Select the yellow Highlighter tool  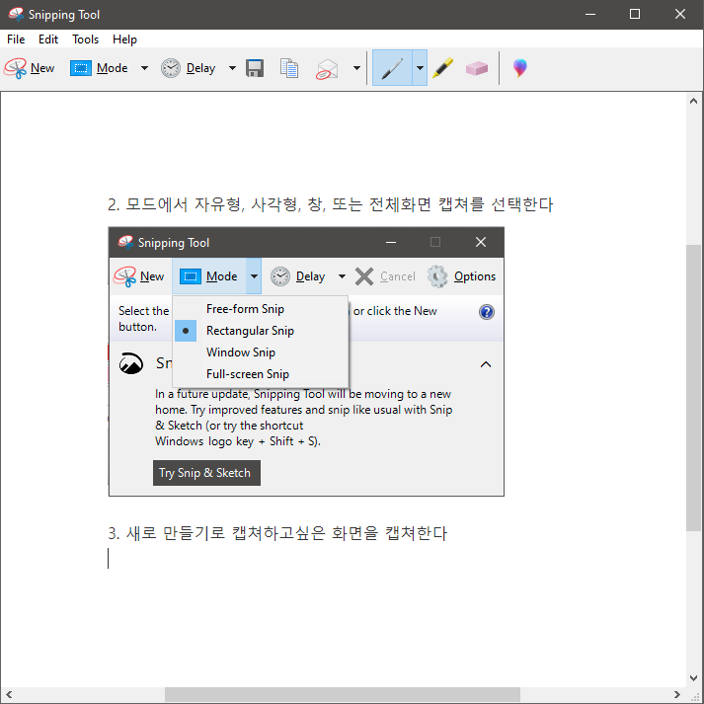(442, 68)
